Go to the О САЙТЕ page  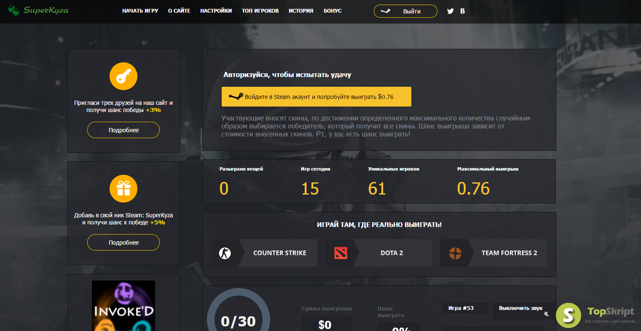click(x=179, y=11)
